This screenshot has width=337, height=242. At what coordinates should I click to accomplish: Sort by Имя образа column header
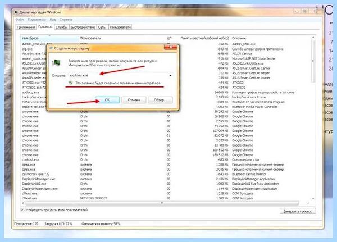(x=50, y=38)
